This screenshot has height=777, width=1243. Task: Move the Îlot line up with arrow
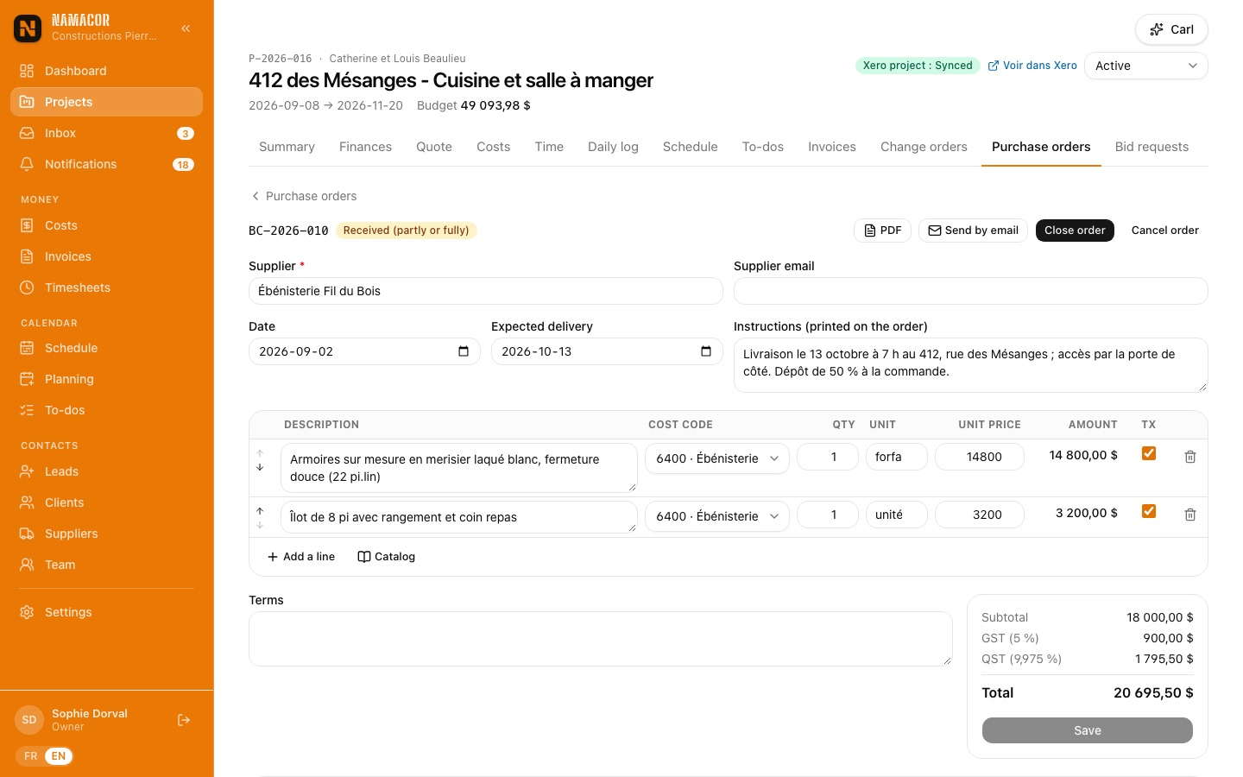pyautogui.click(x=260, y=510)
